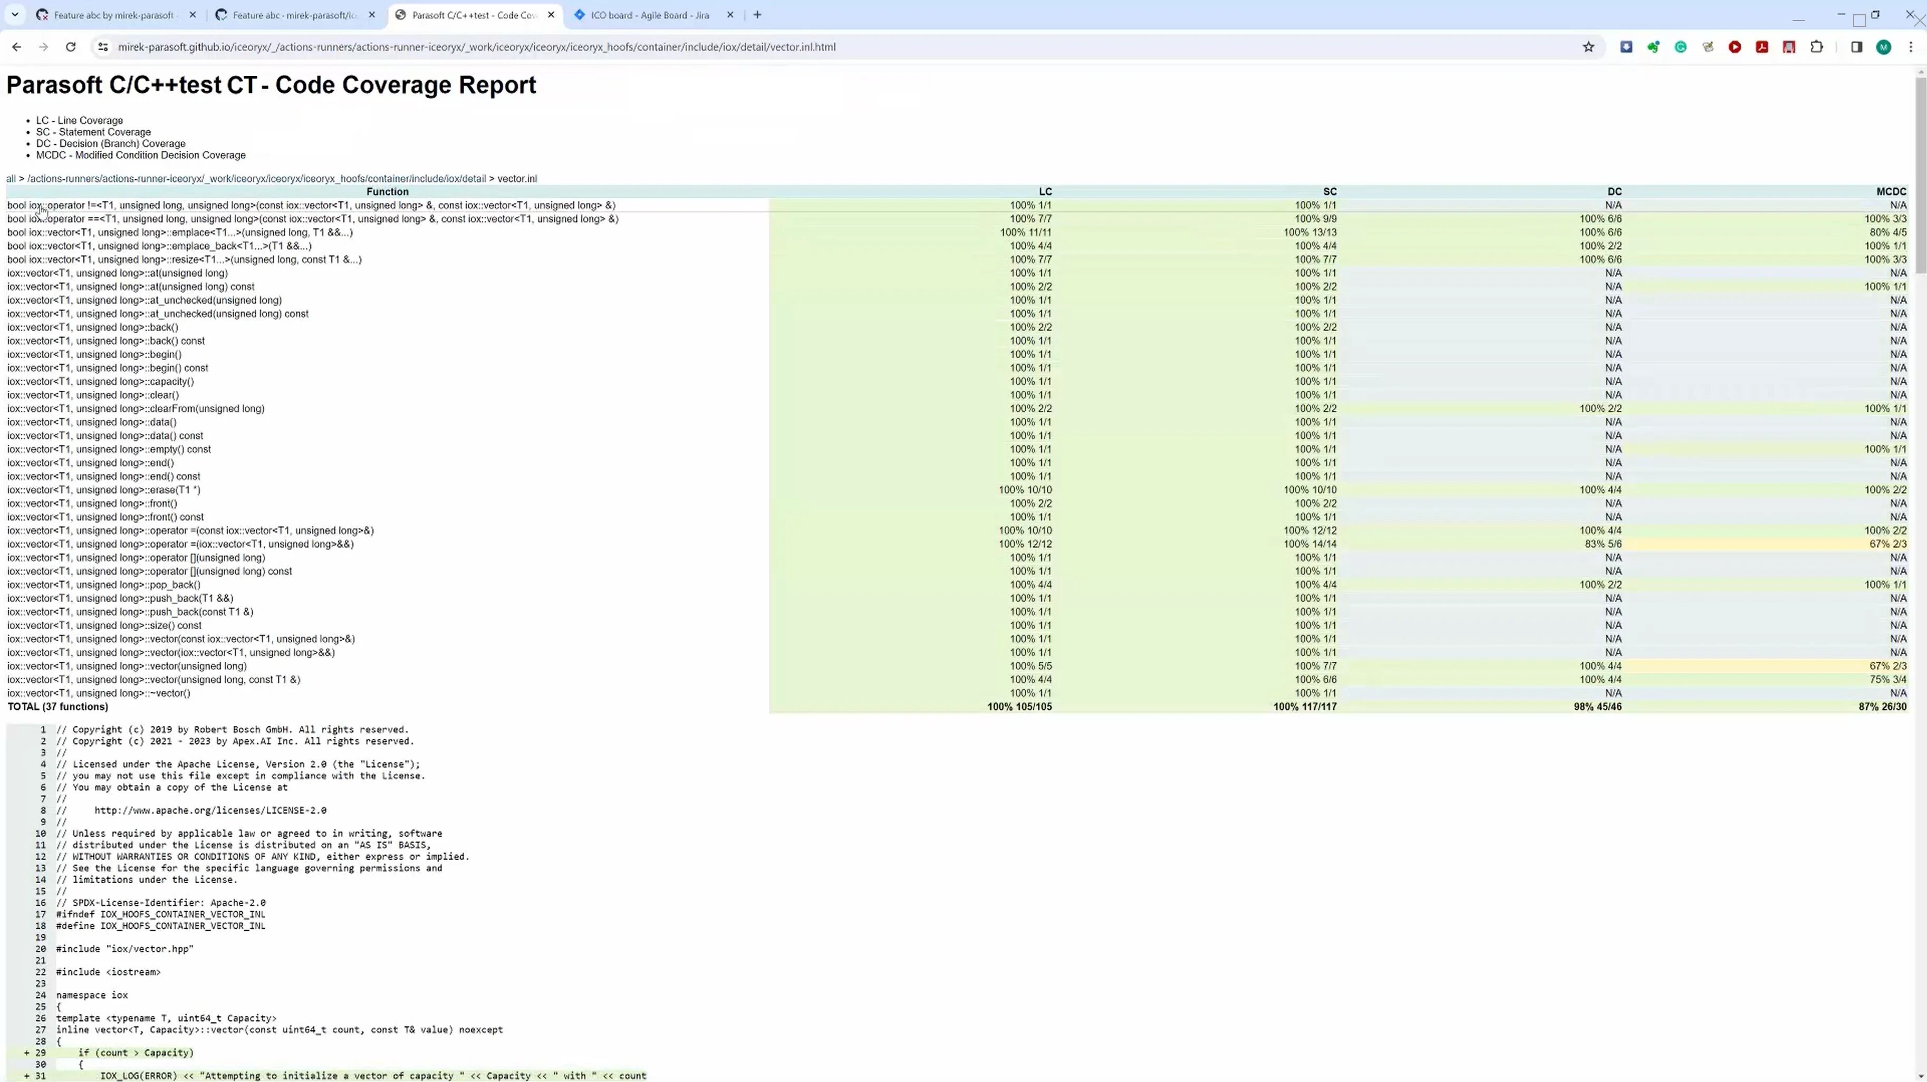Click the browser forward arrow
The width and height of the screenshot is (1927, 1082).
pos(43,47)
